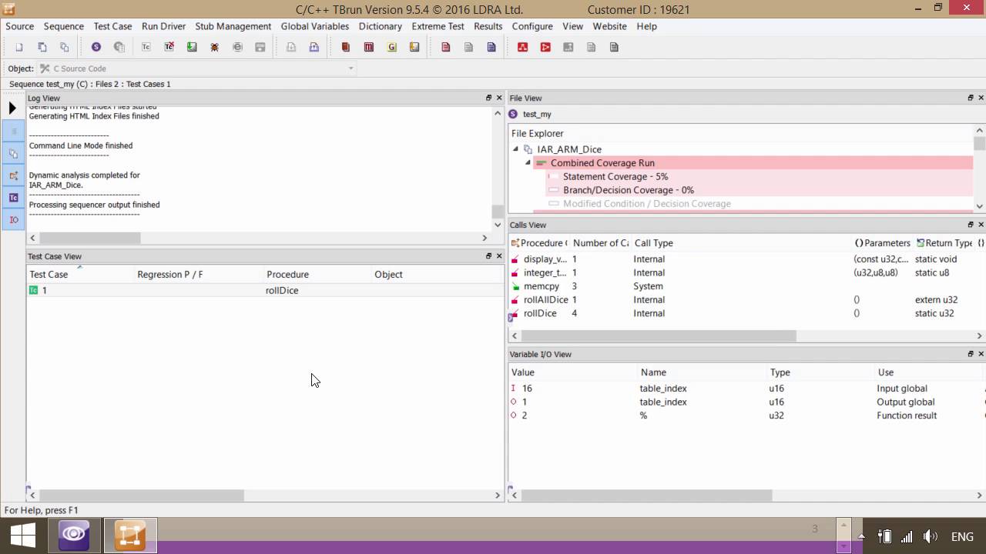
Task: Open the Configure menu
Action: click(x=532, y=26)
